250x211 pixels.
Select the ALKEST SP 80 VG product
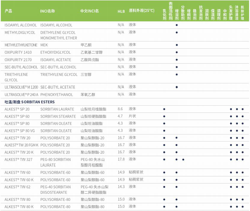pos(20,131)
